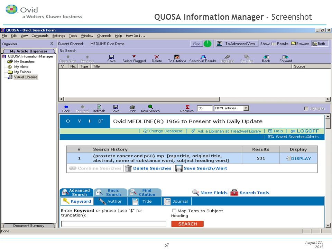Open the Settings menu
The image size is (332, 249).
tap(59, 36)
